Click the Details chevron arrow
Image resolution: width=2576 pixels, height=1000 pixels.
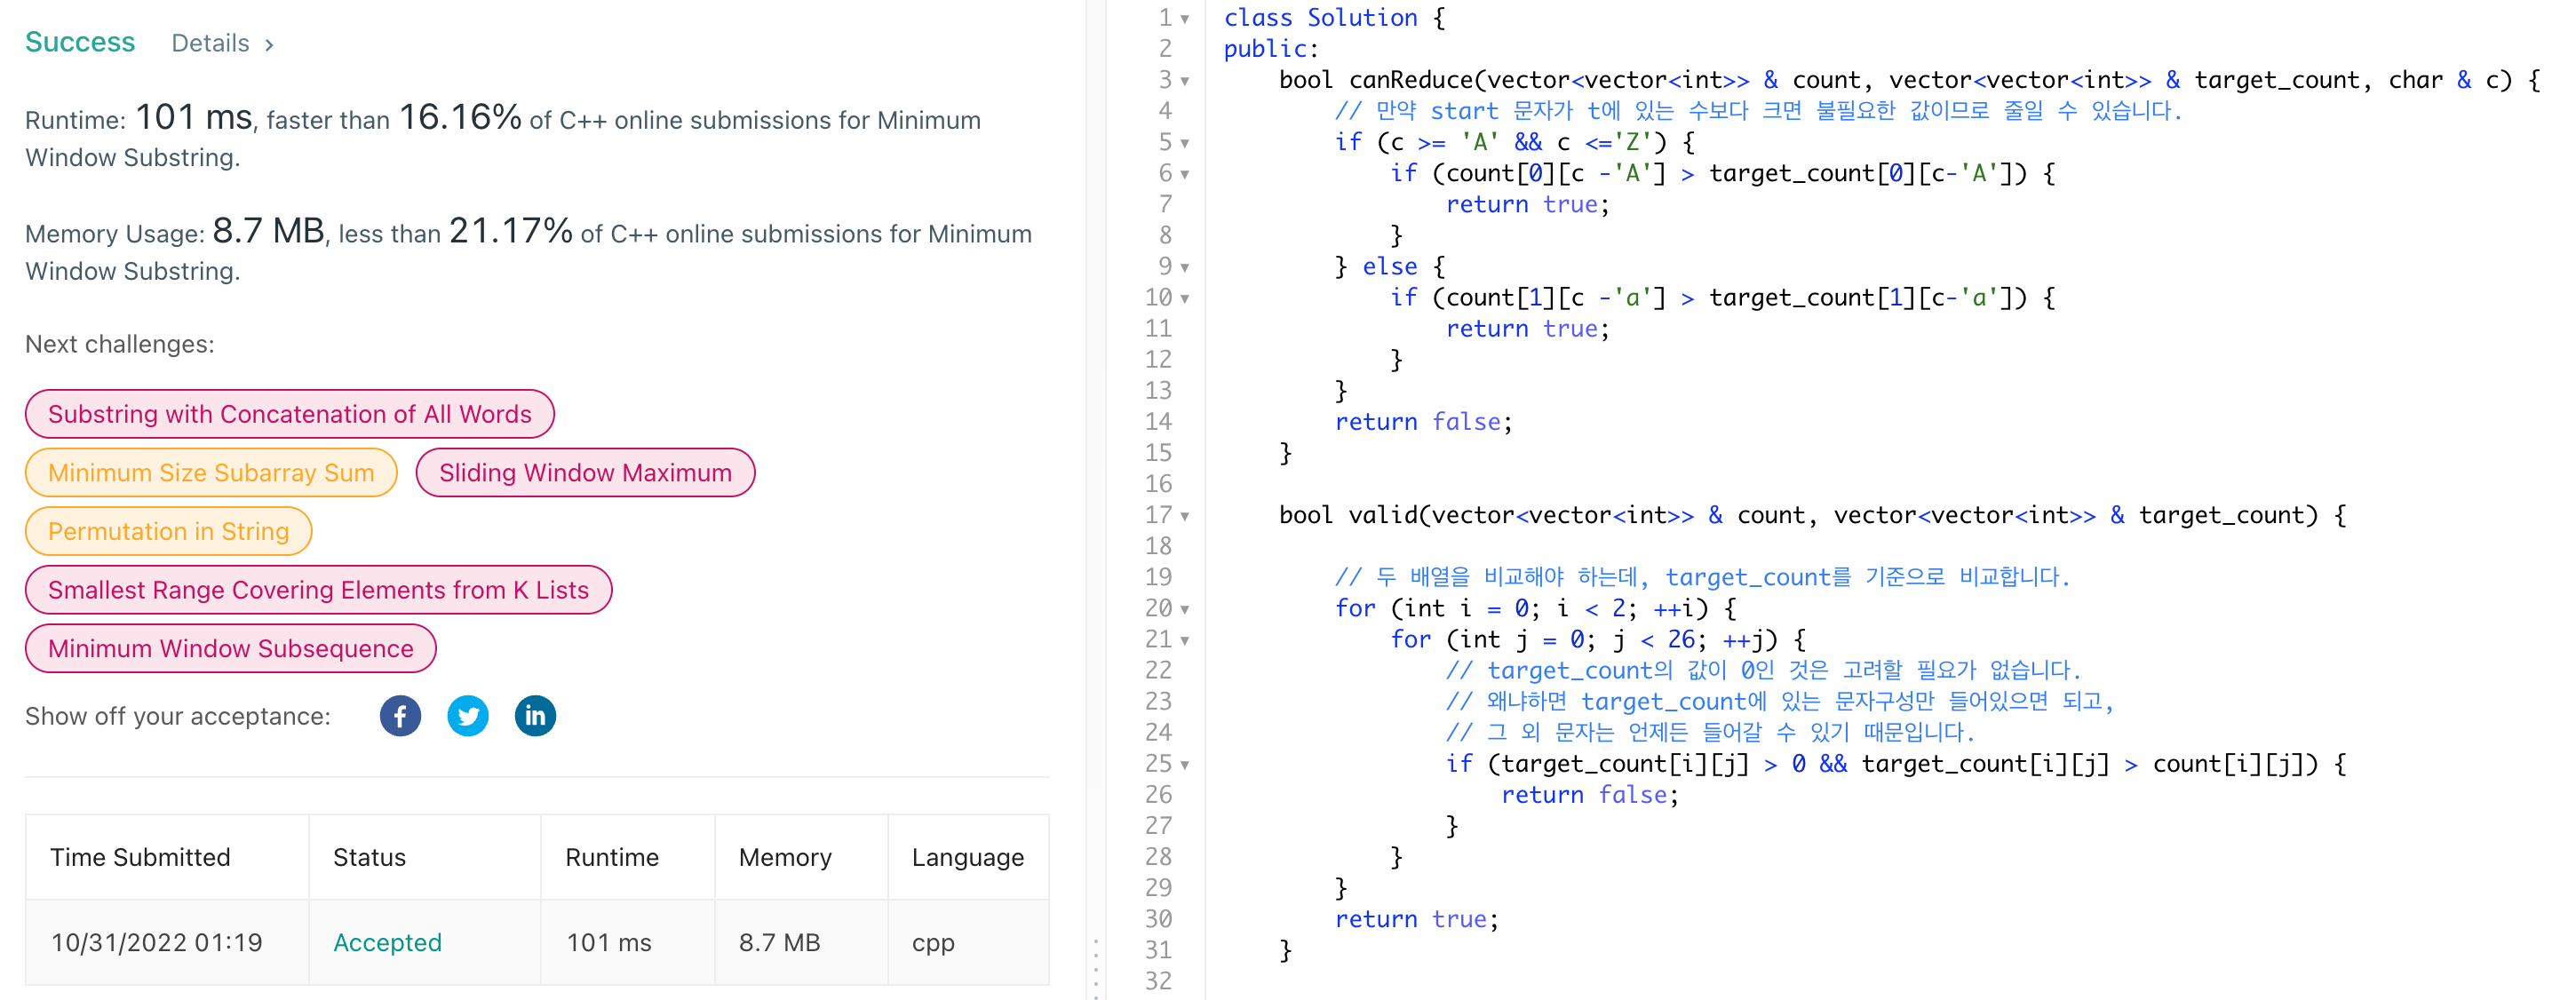pyautogui.click(x=269, y=45)
